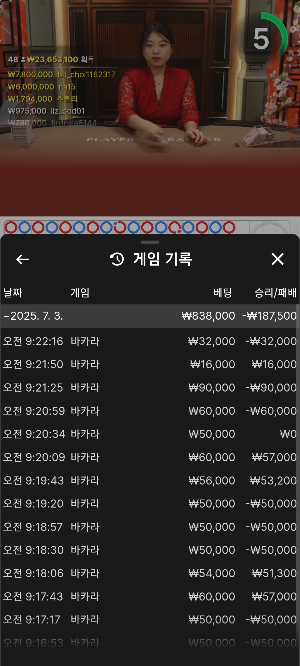Open the 오전 9:18:57 game record
300x666 pixels.
click(150, 527)
